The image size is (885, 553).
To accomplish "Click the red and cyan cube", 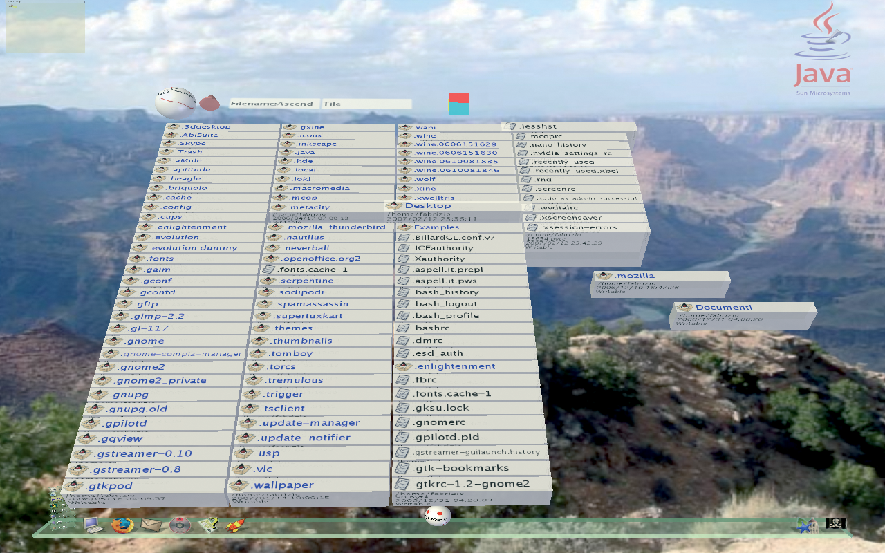I will (x=458, y=104).
